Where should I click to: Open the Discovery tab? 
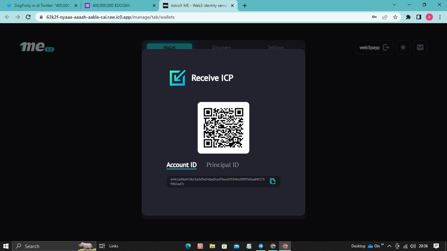[222, 47]
